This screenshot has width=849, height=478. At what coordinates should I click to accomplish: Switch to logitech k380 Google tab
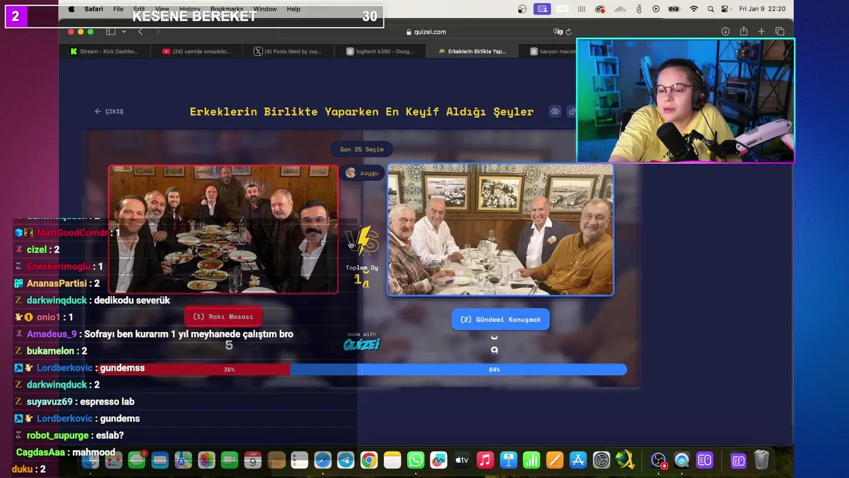click(380, 51)
